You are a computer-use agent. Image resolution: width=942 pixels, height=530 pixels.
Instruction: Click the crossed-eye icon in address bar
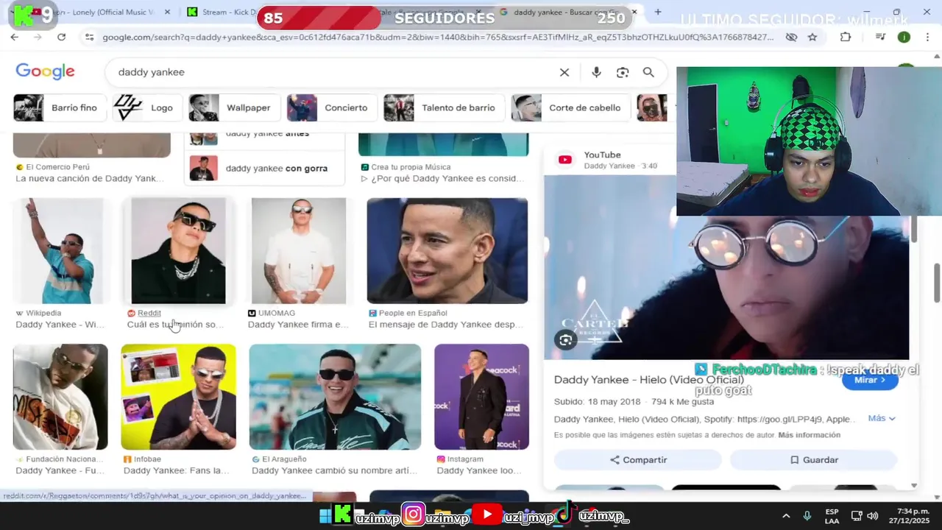(x=791, y=37)
